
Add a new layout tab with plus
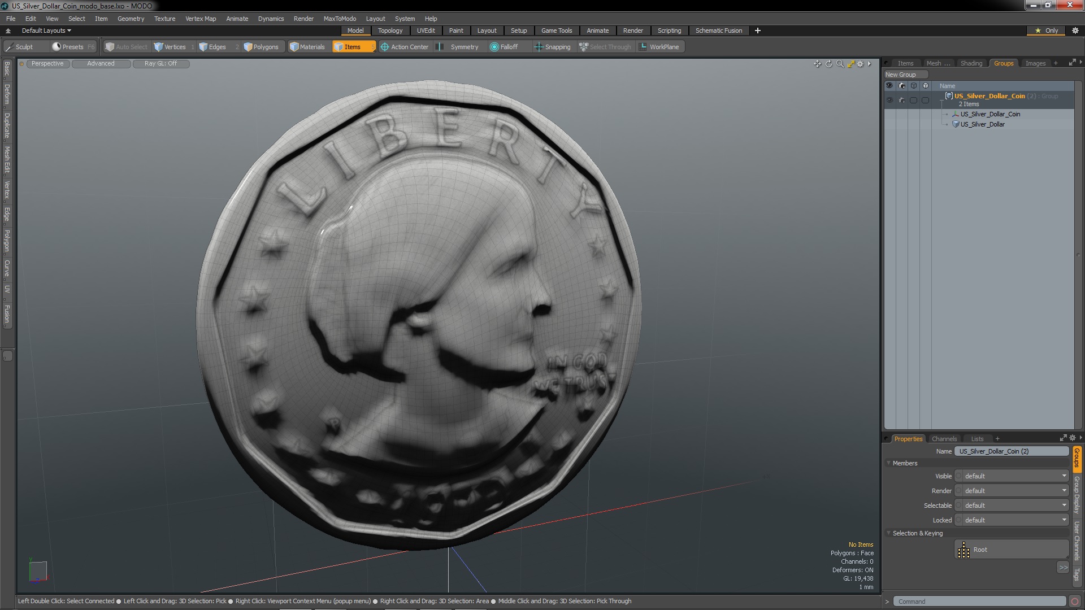pyautogui.click(x=758, y=30)
